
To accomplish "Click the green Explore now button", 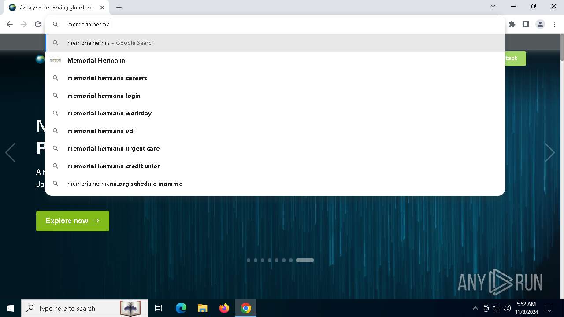I will coord(73,221).
